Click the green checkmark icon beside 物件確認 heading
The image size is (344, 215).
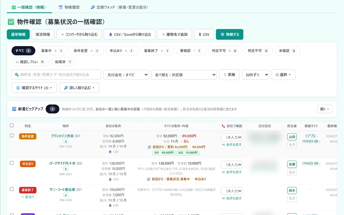pyautogui.click(x=11, y=22)
